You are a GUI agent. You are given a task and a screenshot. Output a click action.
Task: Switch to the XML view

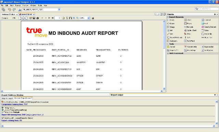[x=14, y=18]
